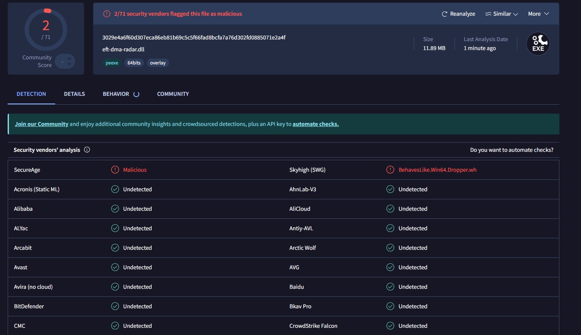
Task: Click the 'BehavesLike.Win64.Dropper.wh' detection label
Action: pyautogui.click(x=438, y=170)
